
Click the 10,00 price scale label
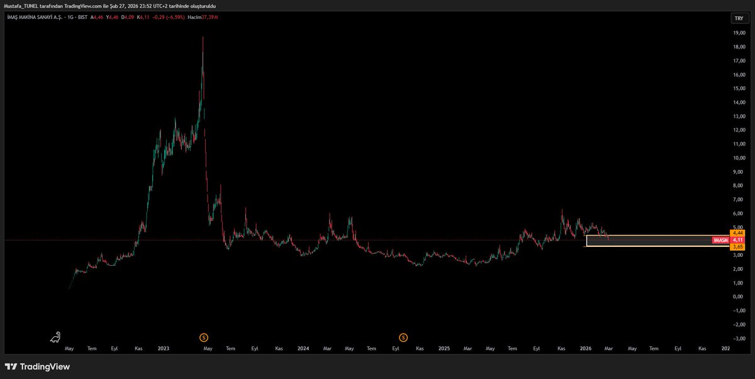click(x=738, y=157)
